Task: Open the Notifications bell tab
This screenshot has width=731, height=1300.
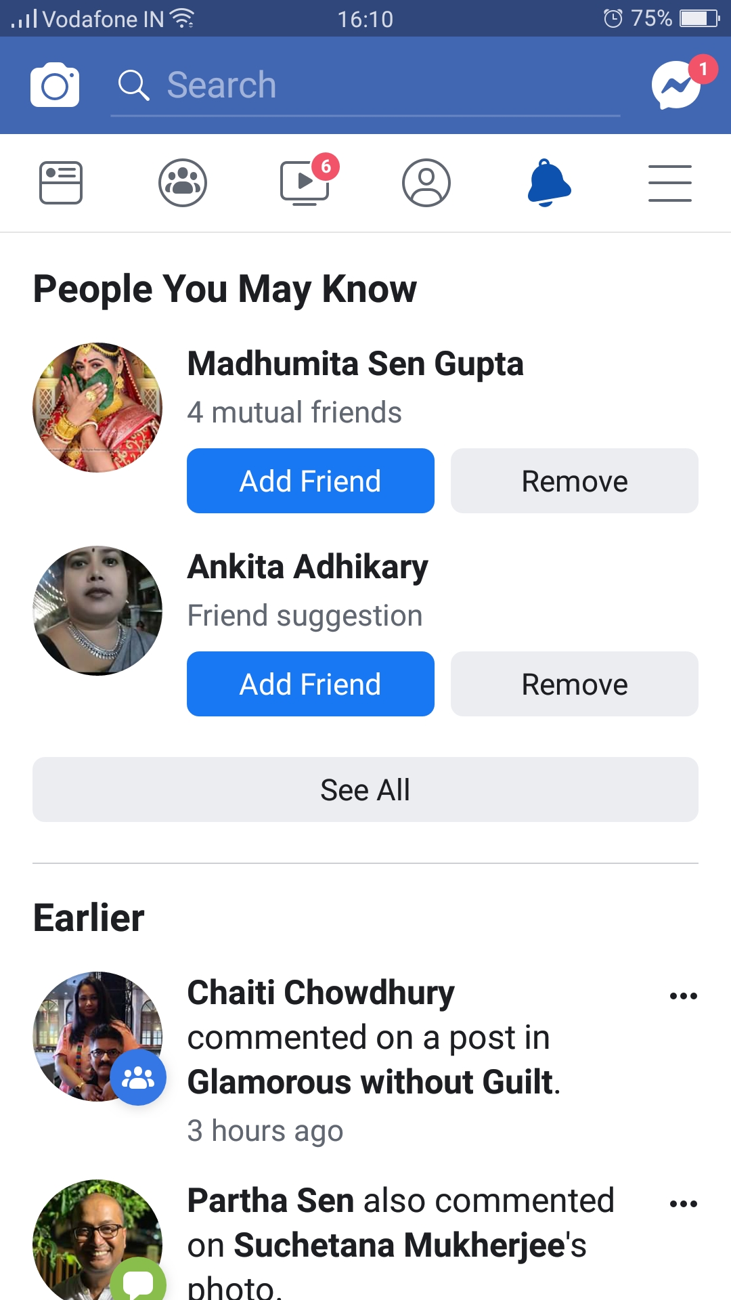Action: click(549, 183)
